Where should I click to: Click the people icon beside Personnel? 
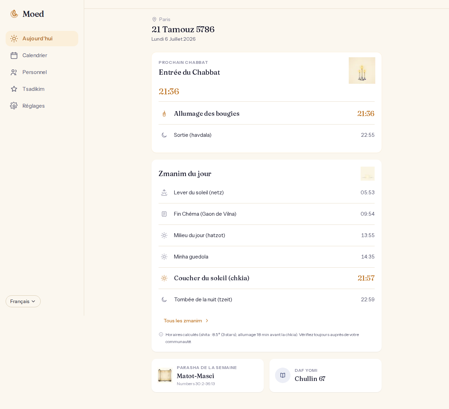point(14,72)
